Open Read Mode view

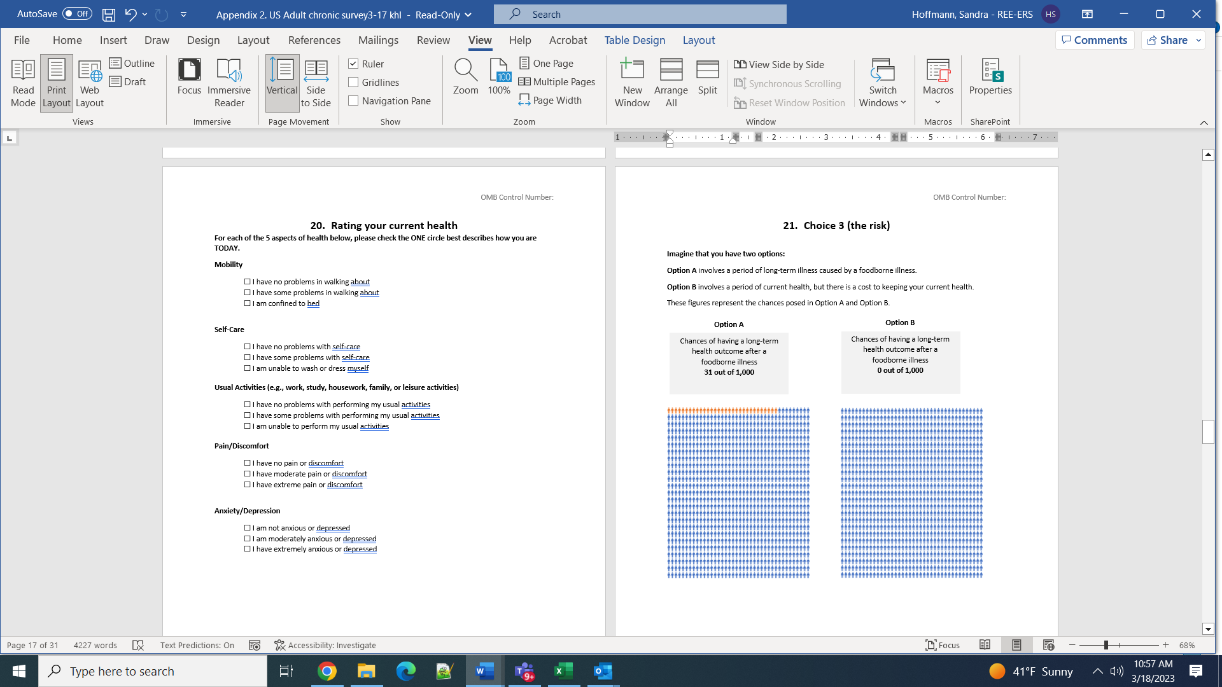(x=23, y=83)
